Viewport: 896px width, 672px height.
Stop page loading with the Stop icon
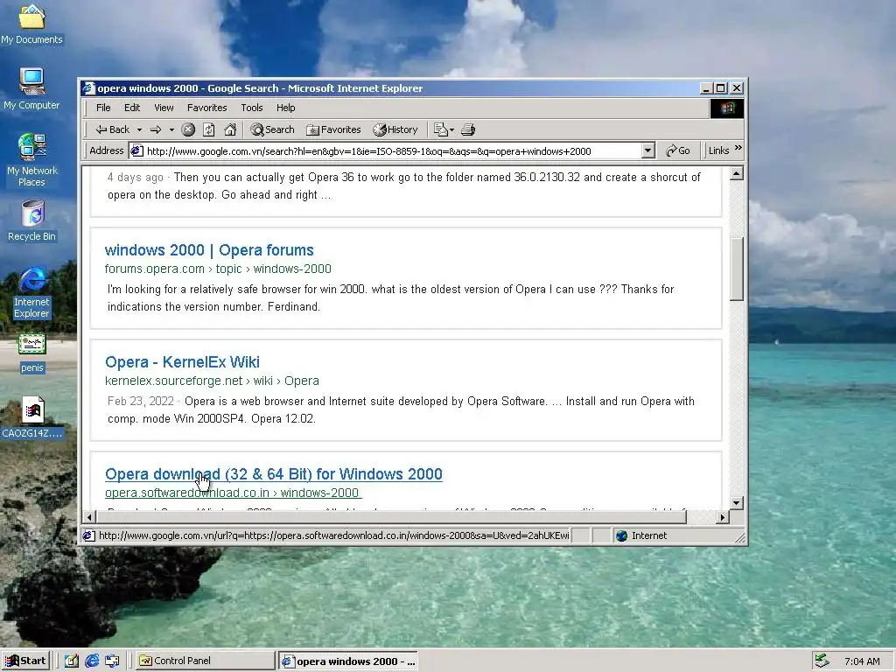click(x=188, y=129)
